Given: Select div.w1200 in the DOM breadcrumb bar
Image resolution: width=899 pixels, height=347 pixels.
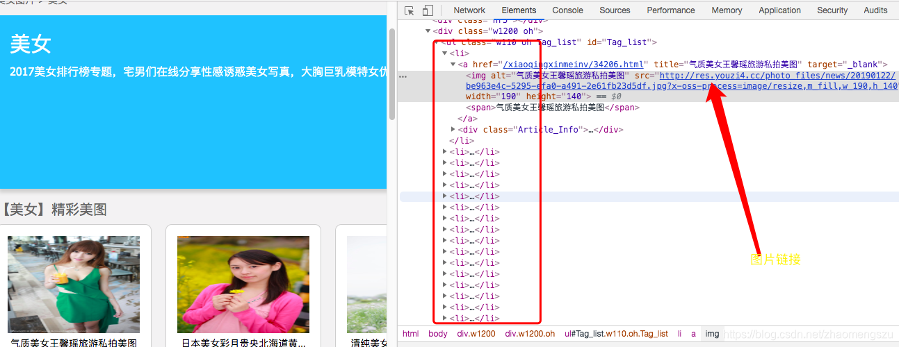Looking at the screenshot, I should pyautogui.click(x=476, y=334).
